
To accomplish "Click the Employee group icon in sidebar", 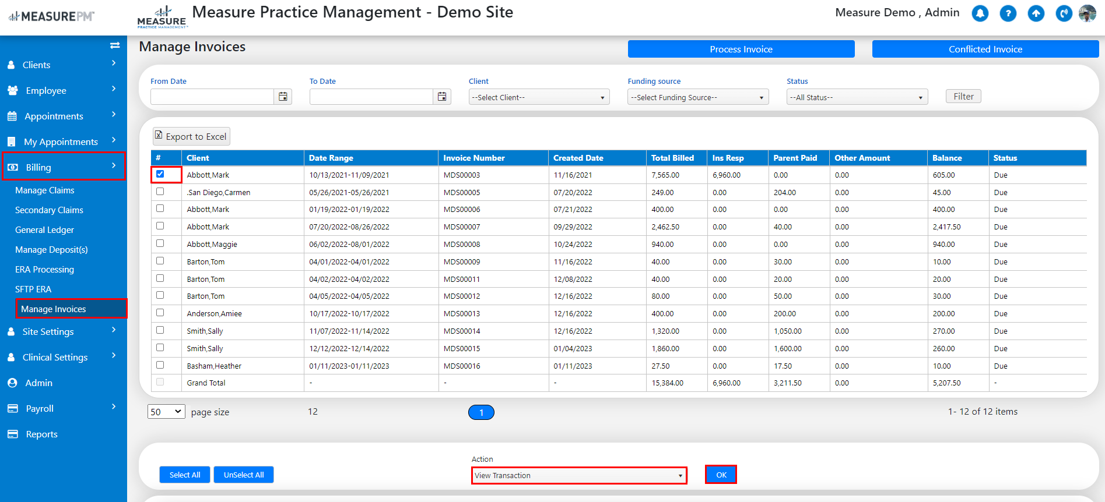I will point(13,90).
